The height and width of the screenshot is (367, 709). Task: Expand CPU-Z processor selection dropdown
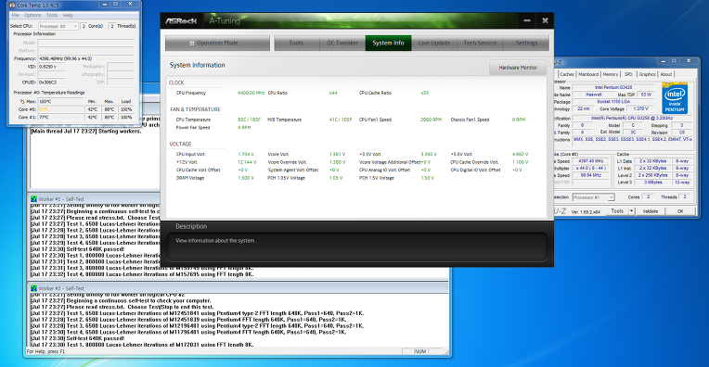(x=593, y=197)
